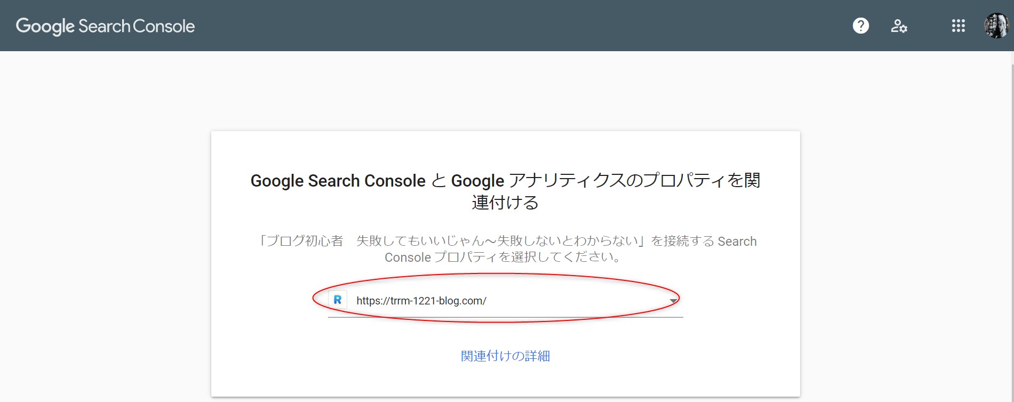Screen dimensions: 1014x402
Task: Open the 関連付けの詳細 link
Action: point(505,356)
